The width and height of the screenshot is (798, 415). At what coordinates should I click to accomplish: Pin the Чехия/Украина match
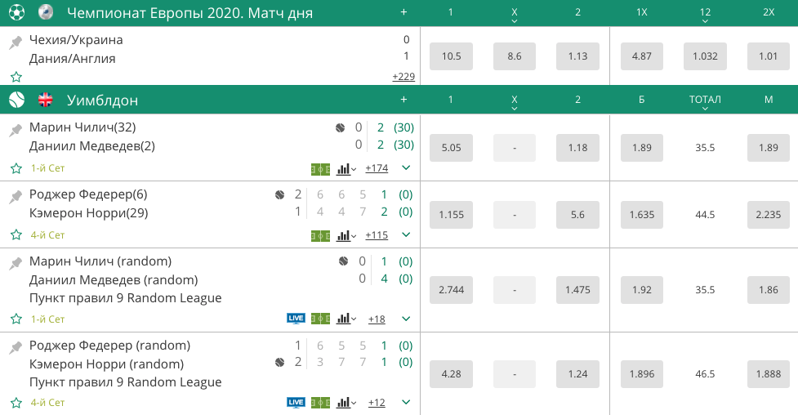click(x=16, y=42)
